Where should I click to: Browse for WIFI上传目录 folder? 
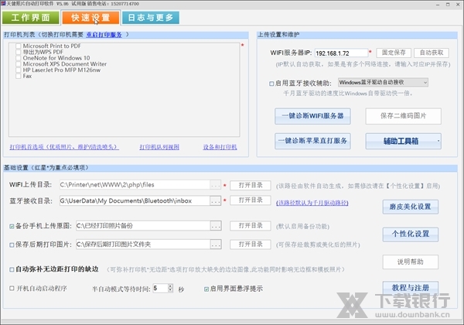[x=216, y=185]
